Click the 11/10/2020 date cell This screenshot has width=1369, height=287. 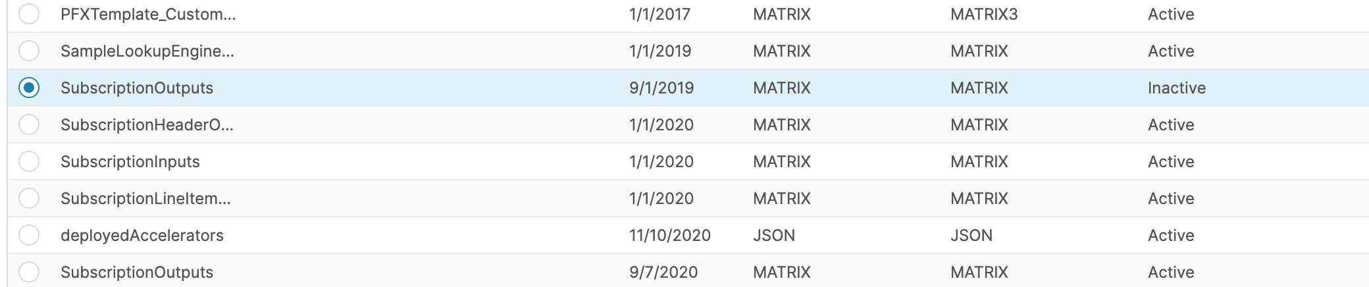669,236
